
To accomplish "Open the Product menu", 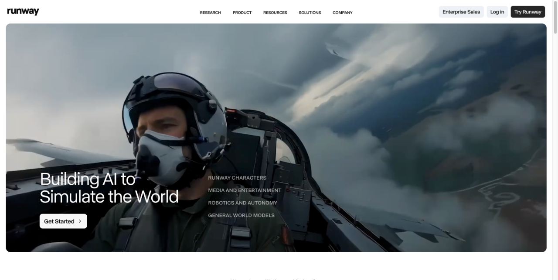I will [x=242, y=13].
